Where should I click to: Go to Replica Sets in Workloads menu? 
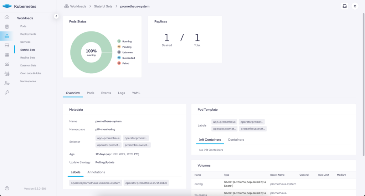[27, 57]
